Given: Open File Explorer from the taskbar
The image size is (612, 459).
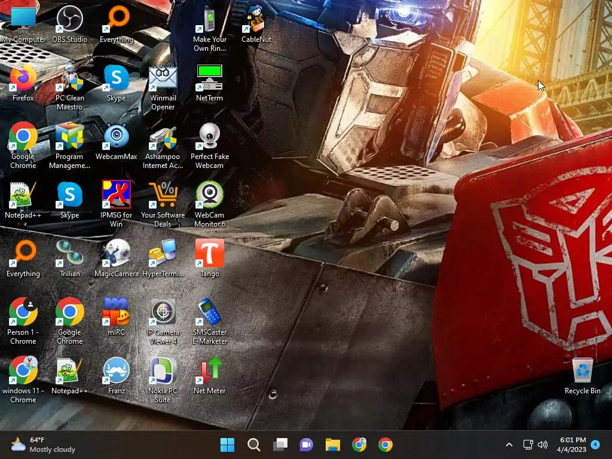Looking at the screenshot, I should tap(333, 445).
